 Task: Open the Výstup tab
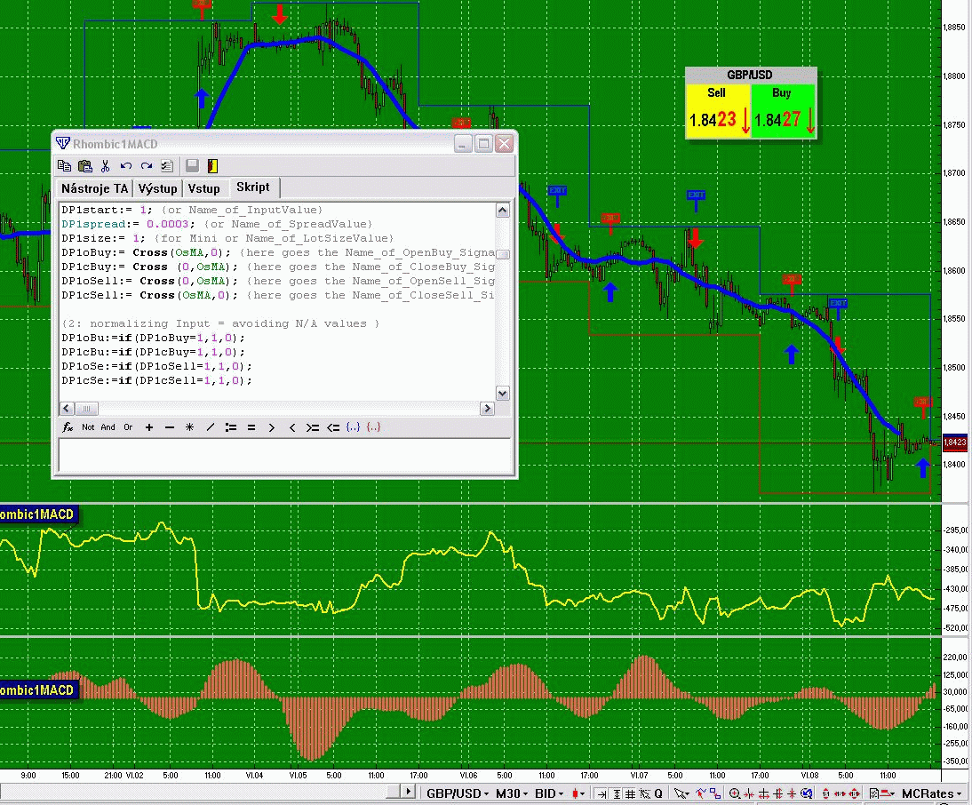point(158,188)
